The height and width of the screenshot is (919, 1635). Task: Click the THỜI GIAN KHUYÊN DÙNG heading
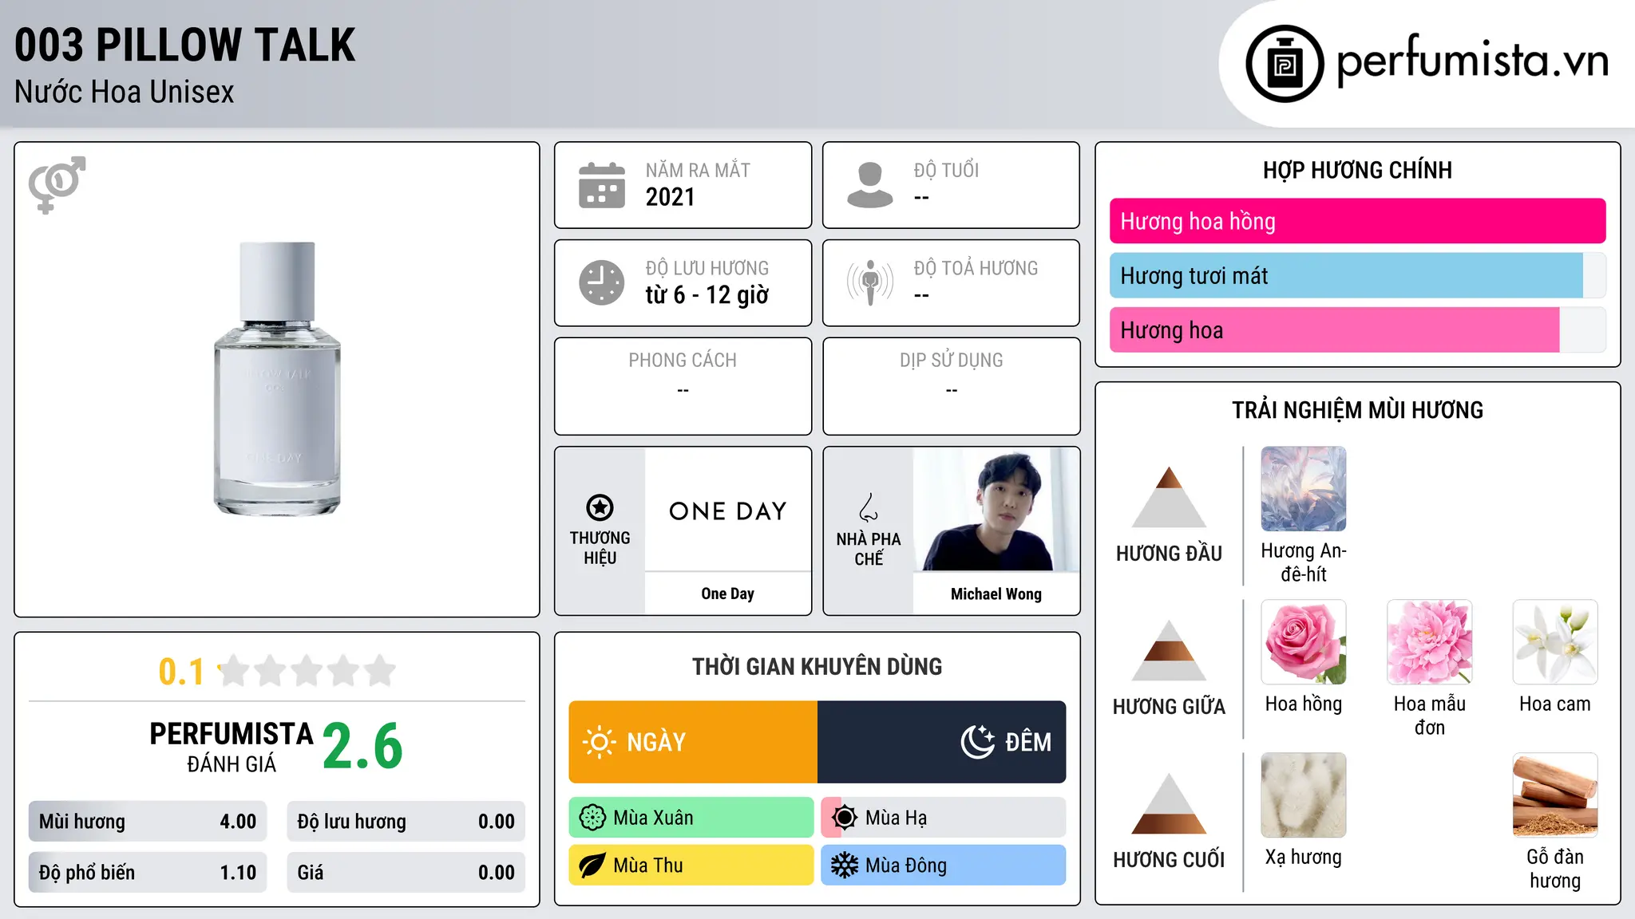point(817,666)
